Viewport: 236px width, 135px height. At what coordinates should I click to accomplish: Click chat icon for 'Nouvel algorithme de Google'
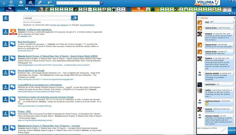[x=13, y=73]
